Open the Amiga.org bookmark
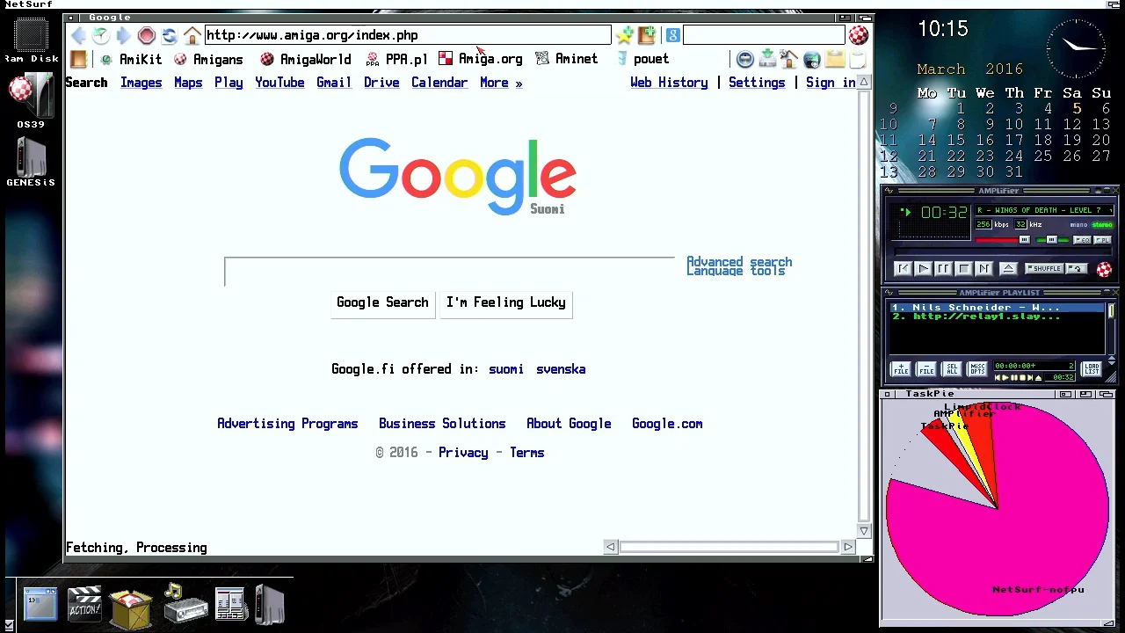1125x633 pixels. [481, 59]
